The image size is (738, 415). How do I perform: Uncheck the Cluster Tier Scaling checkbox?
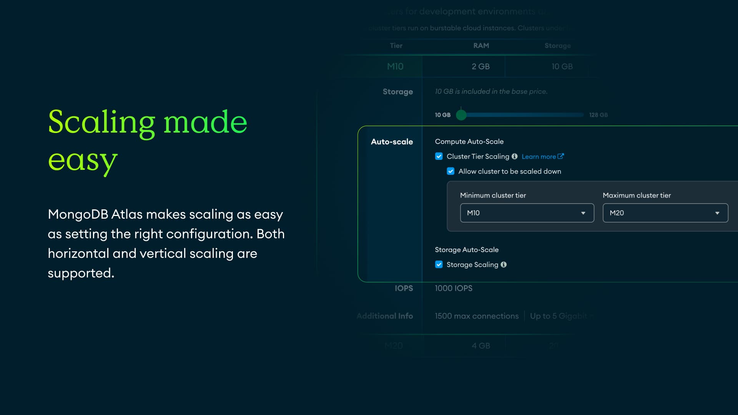[439, 156]
